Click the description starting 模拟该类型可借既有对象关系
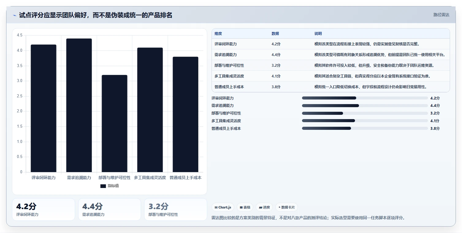This screenshot has height=233, width=462. 380,55
